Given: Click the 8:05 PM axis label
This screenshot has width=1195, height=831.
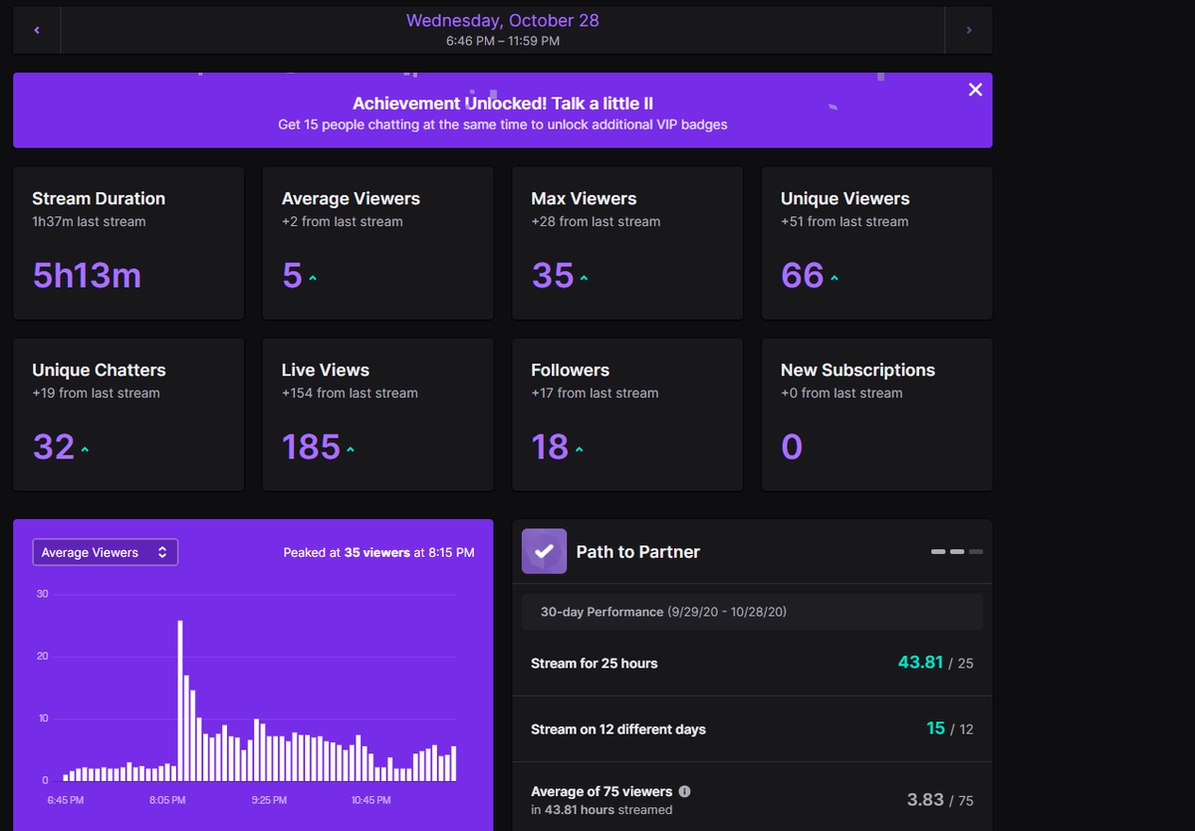Looking at the screenshot, I should coord(167,800).
